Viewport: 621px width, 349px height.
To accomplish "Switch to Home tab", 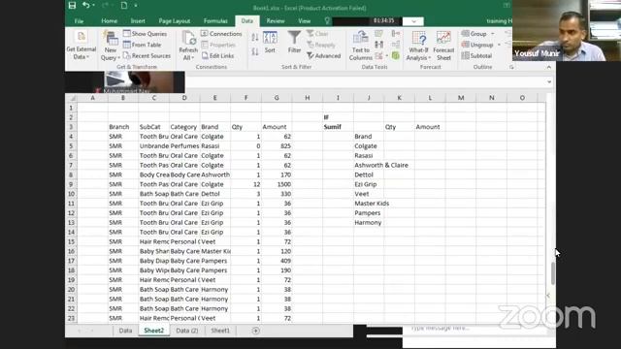I will [x=109, y=21].
